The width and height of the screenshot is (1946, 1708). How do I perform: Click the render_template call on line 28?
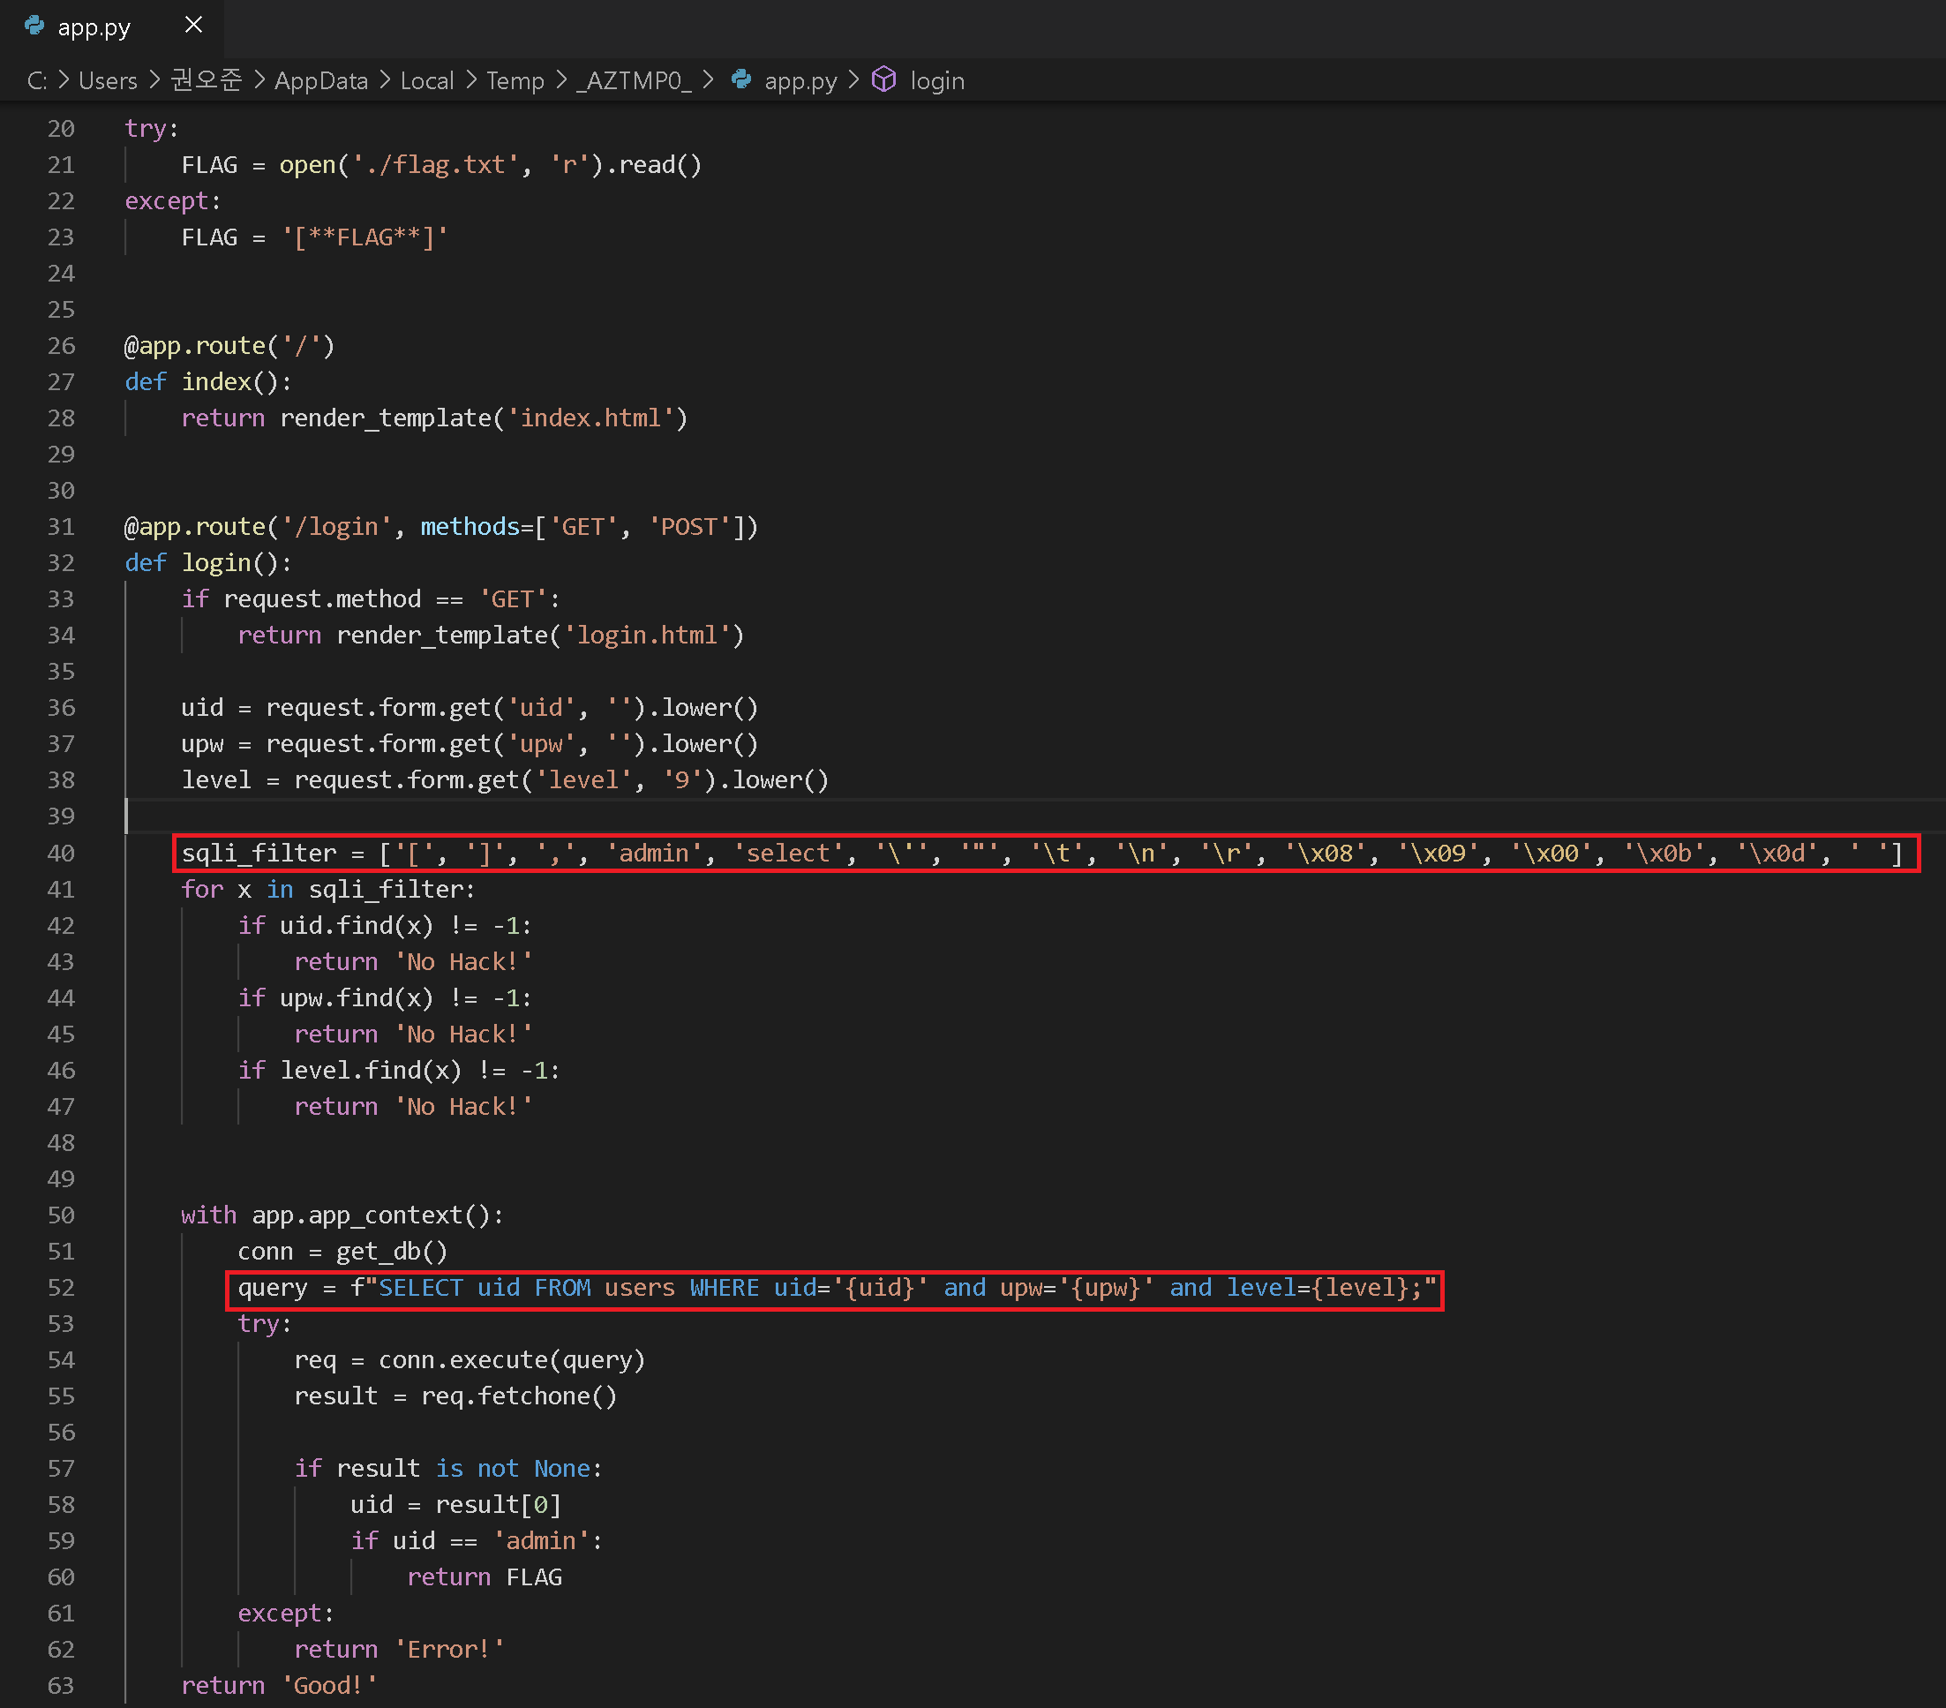click(x=386, y=418)
